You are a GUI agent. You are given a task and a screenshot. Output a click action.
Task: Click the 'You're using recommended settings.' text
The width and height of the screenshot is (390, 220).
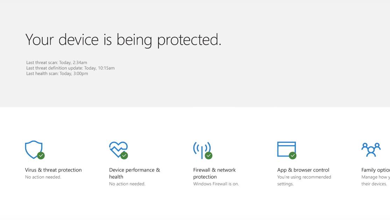point(304,181)
